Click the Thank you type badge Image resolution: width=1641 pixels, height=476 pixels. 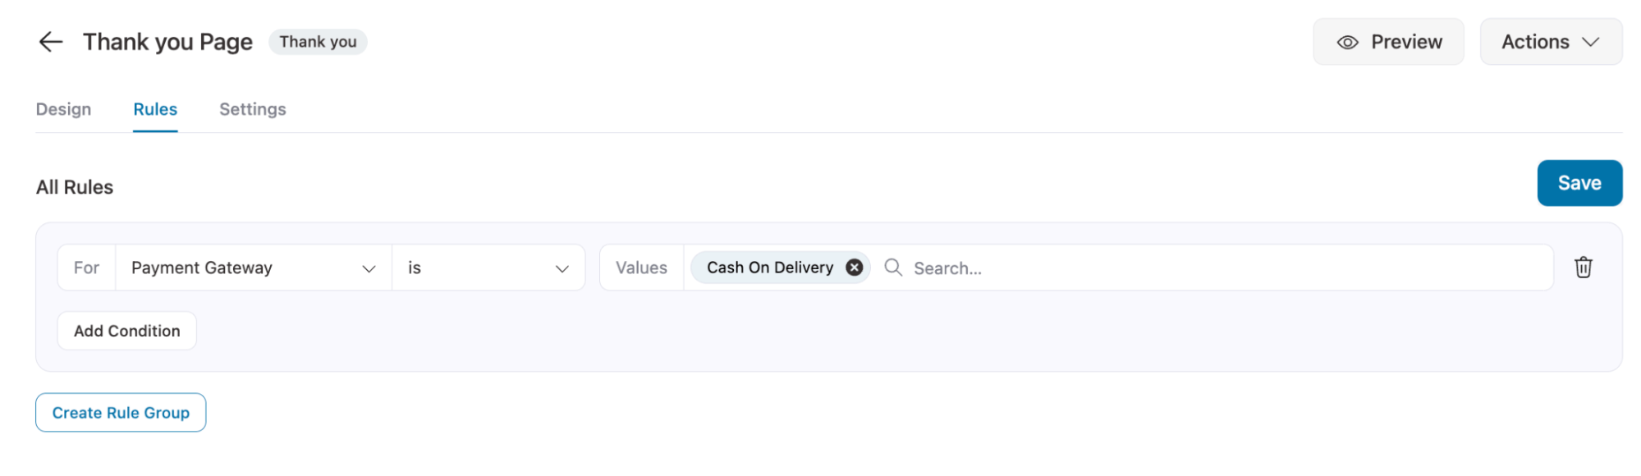(x=318, y=42)
